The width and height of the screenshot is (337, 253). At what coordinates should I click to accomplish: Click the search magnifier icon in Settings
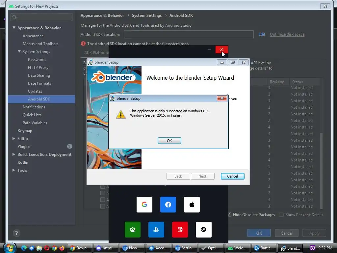click(x=14, y=17)
